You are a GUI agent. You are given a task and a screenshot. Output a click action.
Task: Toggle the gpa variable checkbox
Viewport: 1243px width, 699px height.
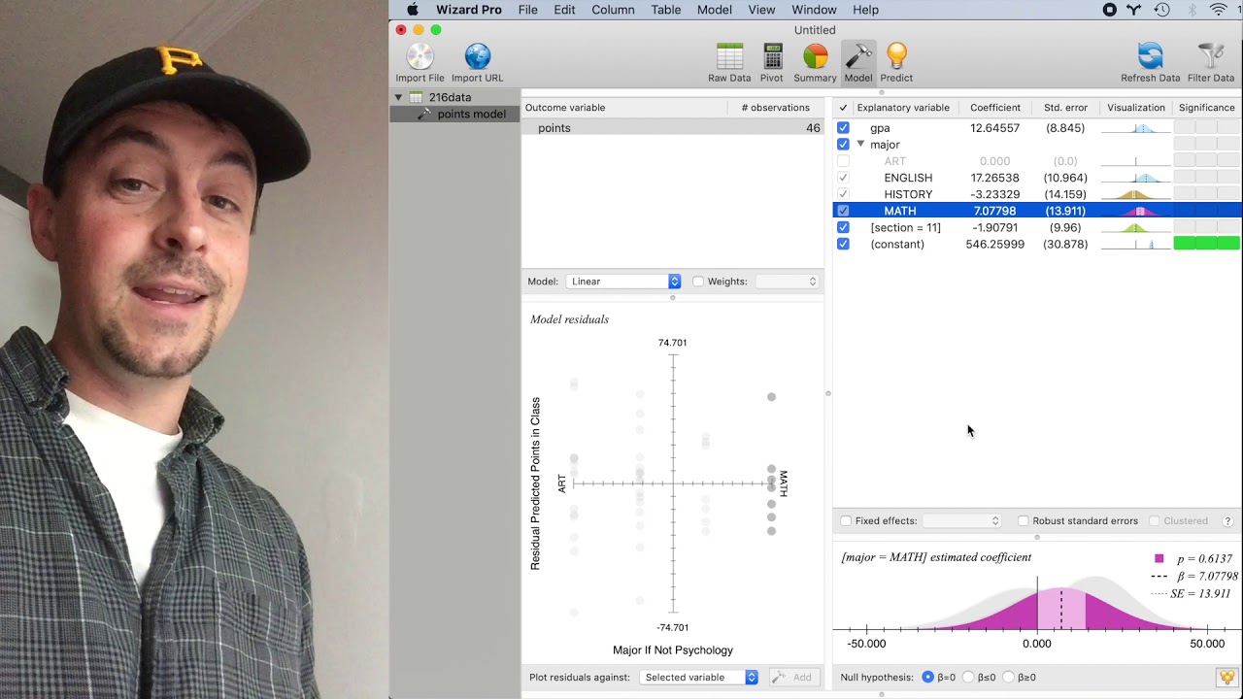(x=843, y=128)
